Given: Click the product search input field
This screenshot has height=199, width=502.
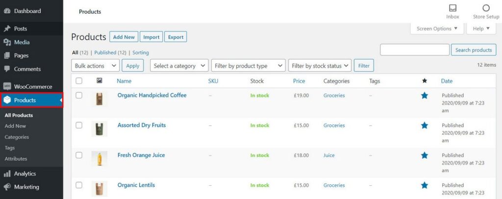Looking at the screenshot, I should click(x=414, y=50).
